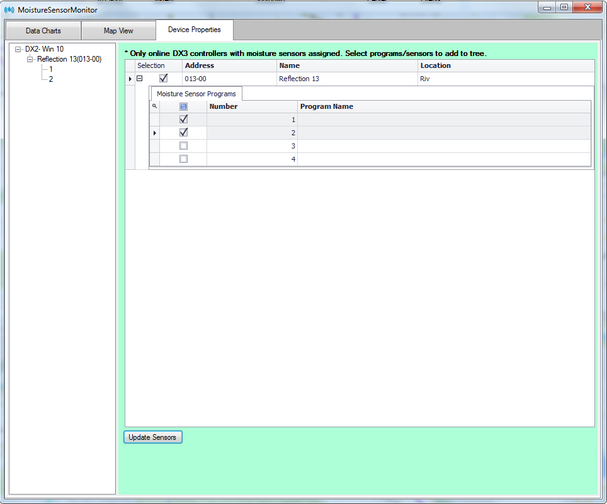The width and height of the screenshot is (607, 504).
Task: Toggle the select-all checkbox in programs header
Action: click(x=183, y=106)
